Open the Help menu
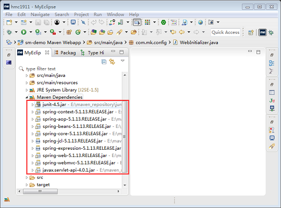Viewport: 281px width, 208px height. (x=134, y=15)
